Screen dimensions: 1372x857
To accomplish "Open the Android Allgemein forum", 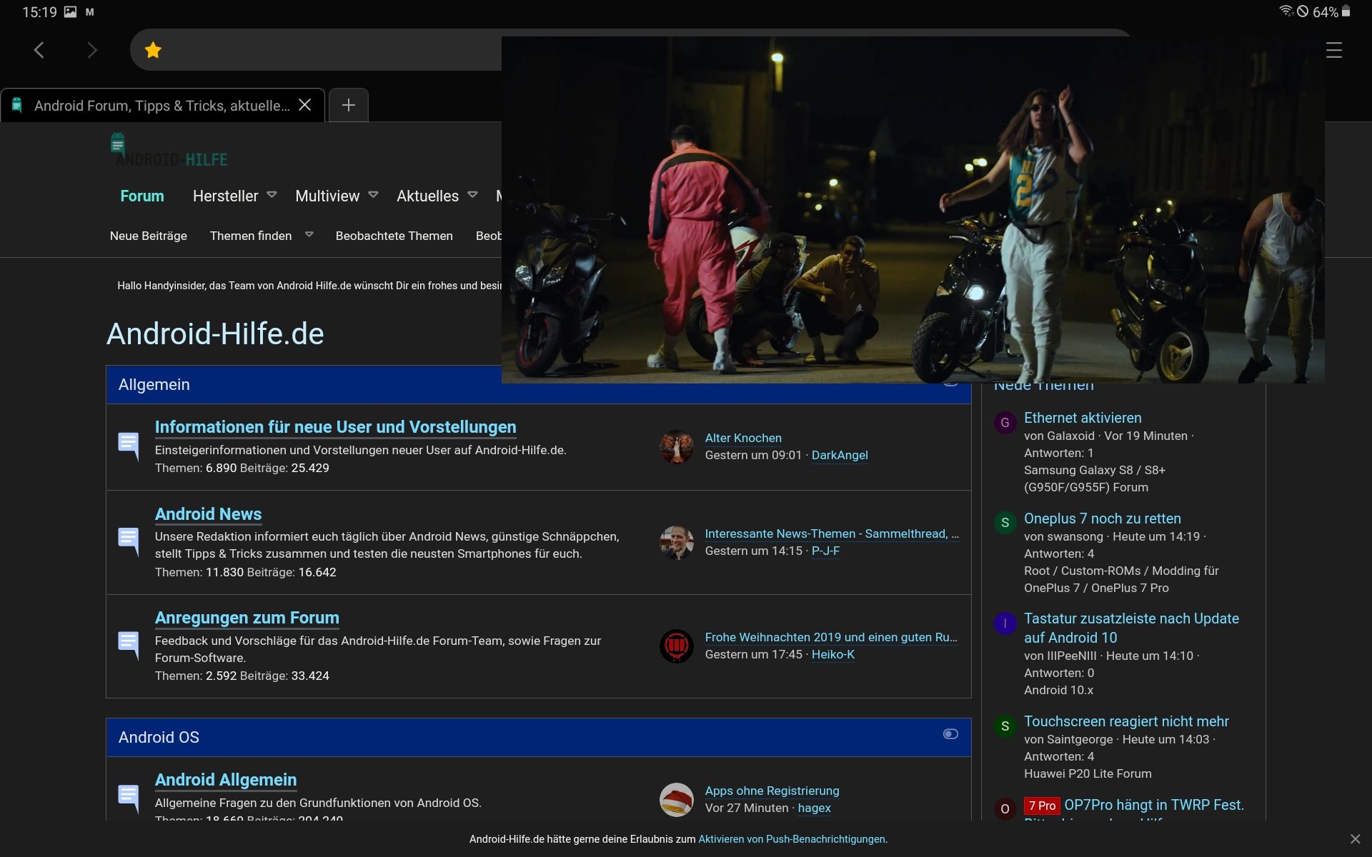I will coord(225,780).
